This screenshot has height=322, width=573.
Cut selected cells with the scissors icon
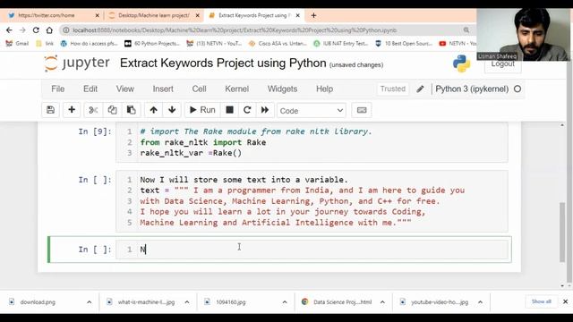coord(93,110)
